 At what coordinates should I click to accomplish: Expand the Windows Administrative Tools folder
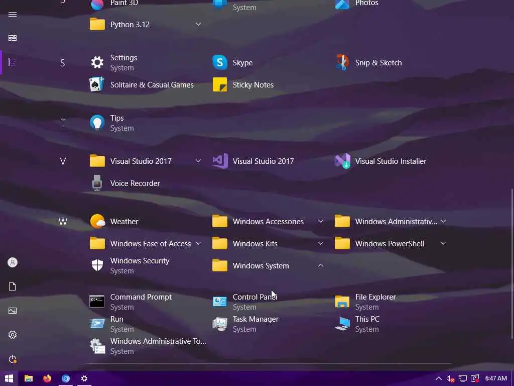point(391,222)
